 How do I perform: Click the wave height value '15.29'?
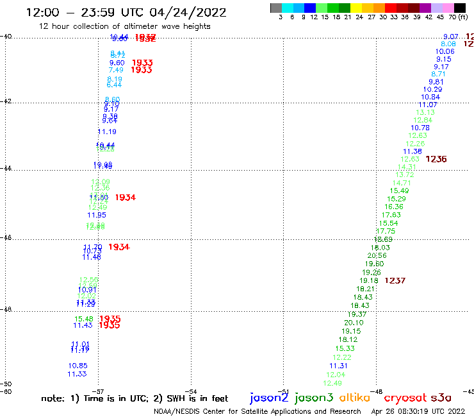pyautogui.click(x=396, y=199)
